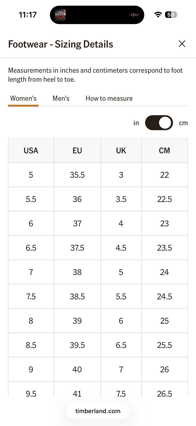Click the EU column header

[x=77, y=150]
